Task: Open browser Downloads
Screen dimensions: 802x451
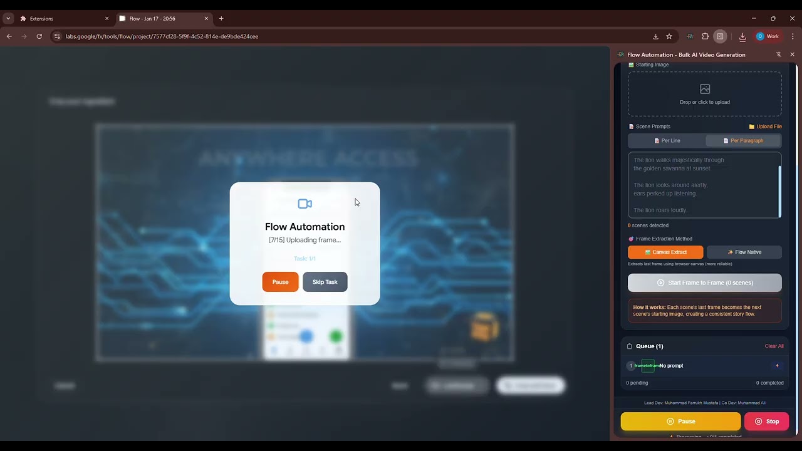Action: pyautogui.click(x=742, y=36)
